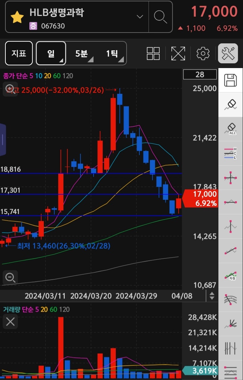The height and width of the screenshot is (380, 243).
Task: Save the chart with the floppy disk icon
Action: click(x=231, y=80)
